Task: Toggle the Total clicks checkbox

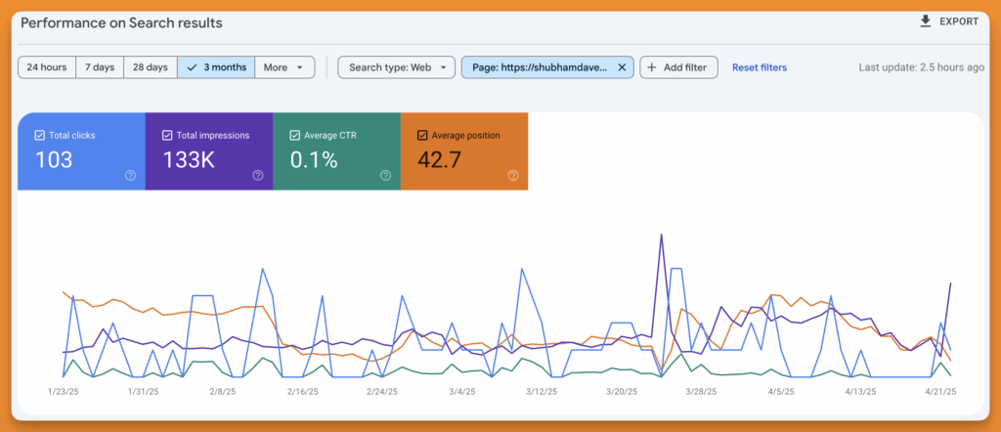Action: [x=39, y=135]
